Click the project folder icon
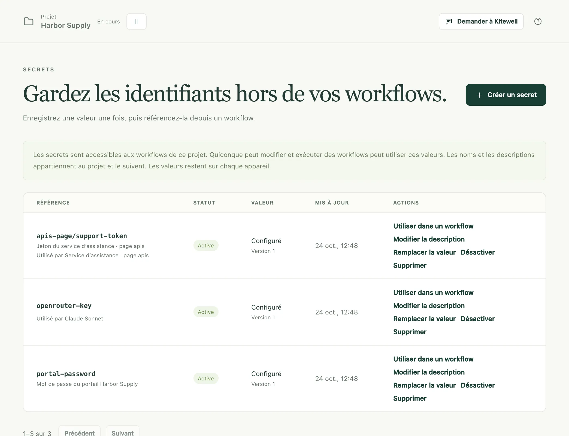 tap(29, 21)
